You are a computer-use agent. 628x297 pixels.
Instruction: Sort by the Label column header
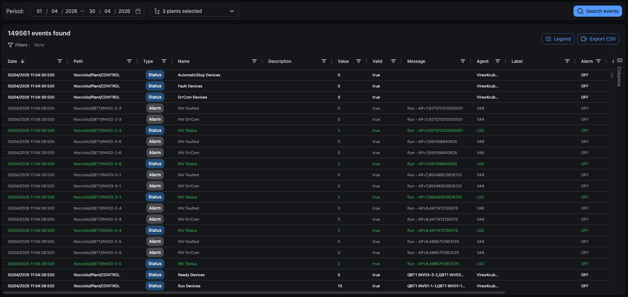click(x=517, y=61)
